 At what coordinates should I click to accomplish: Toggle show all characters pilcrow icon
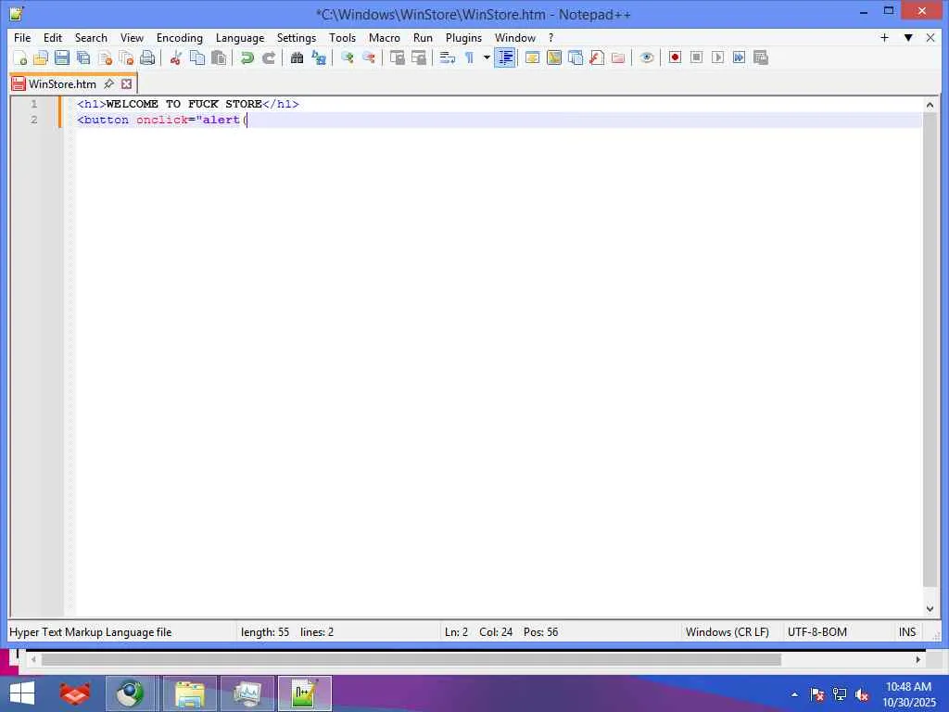469,58
